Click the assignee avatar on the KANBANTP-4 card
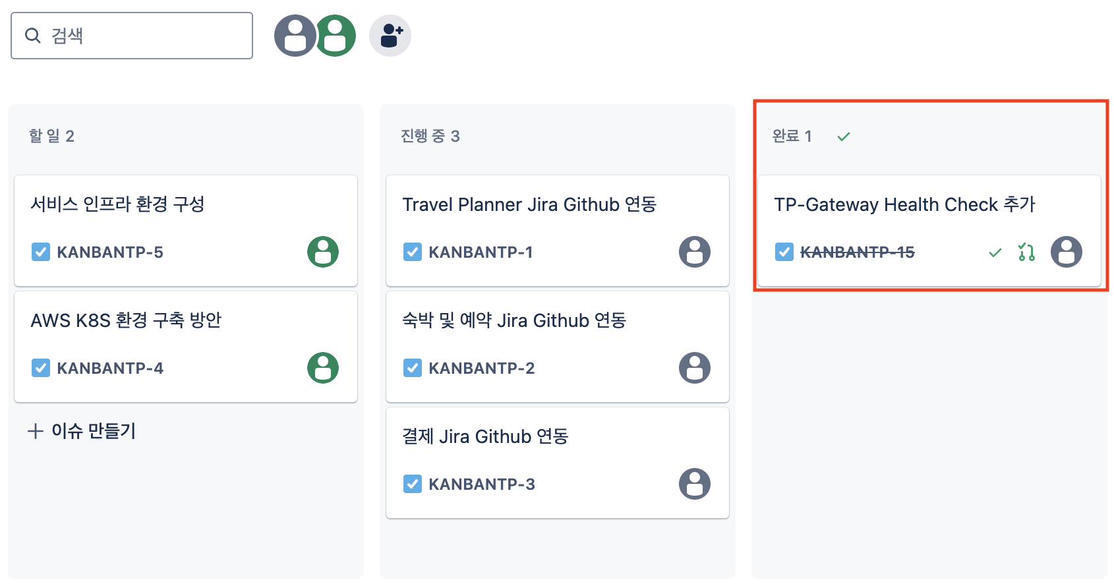The image size is (1114, 588). [x=323, y=368]
